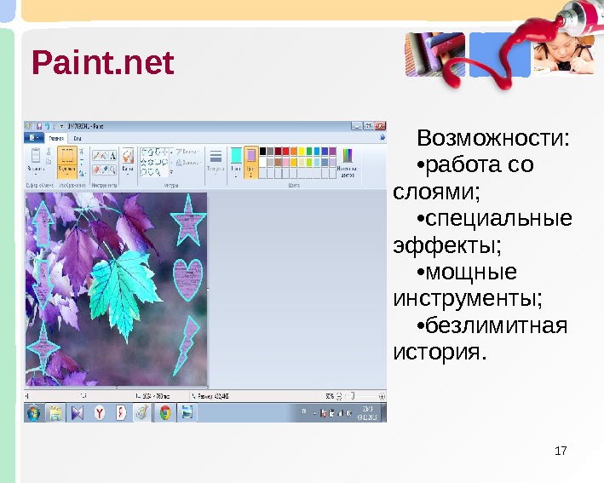Select the Fill with color bucket tool
Image resolution: width=604 pixels, height=483 pixels.
[105, 156]
